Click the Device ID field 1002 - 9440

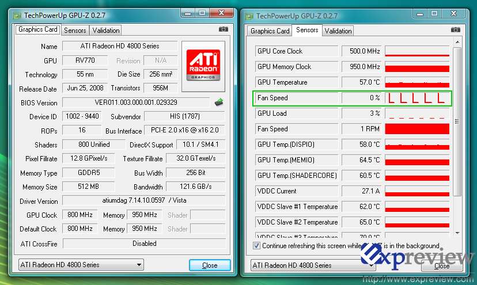click(x=82, y=116)
